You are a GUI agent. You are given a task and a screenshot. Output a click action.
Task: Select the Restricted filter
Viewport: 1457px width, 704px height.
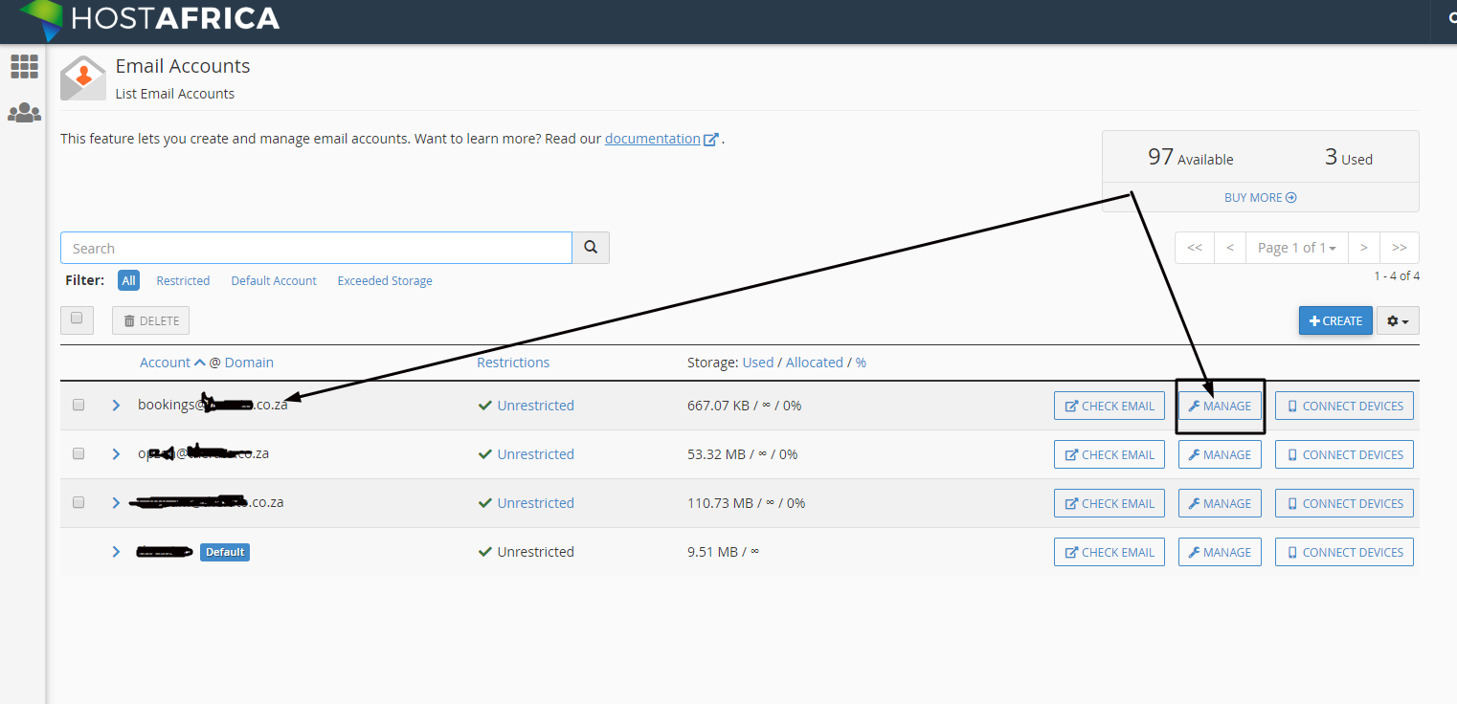pyautogui.click(x=183, y=280)
